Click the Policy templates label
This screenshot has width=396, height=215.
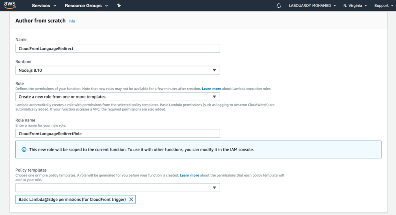click(31, 170)
